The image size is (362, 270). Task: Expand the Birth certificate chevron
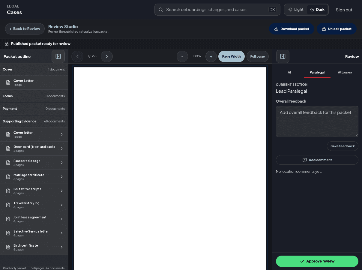62,247
